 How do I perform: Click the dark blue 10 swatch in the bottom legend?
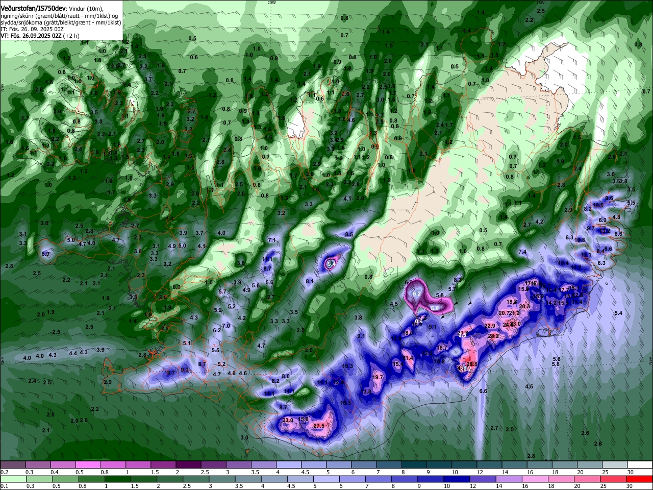(457, 479)
